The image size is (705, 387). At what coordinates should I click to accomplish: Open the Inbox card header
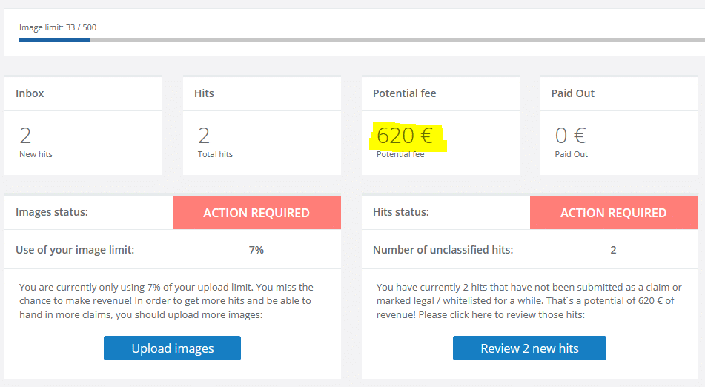pyautogui.click(x=30, y=93)
